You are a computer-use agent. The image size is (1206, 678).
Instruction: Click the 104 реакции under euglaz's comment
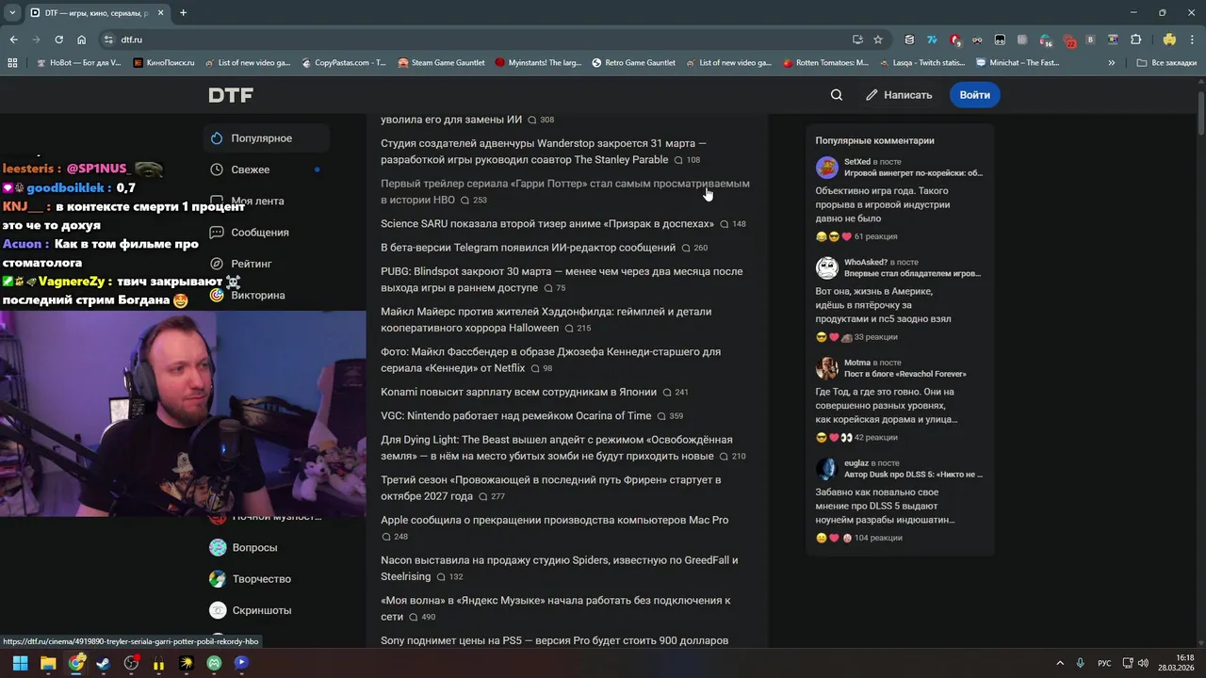(878, 538)
